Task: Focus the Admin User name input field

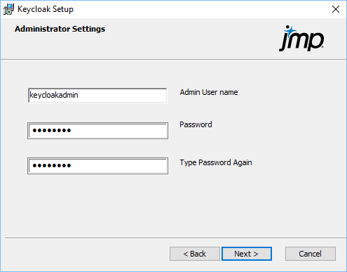Action: click(x=97, y=95)
